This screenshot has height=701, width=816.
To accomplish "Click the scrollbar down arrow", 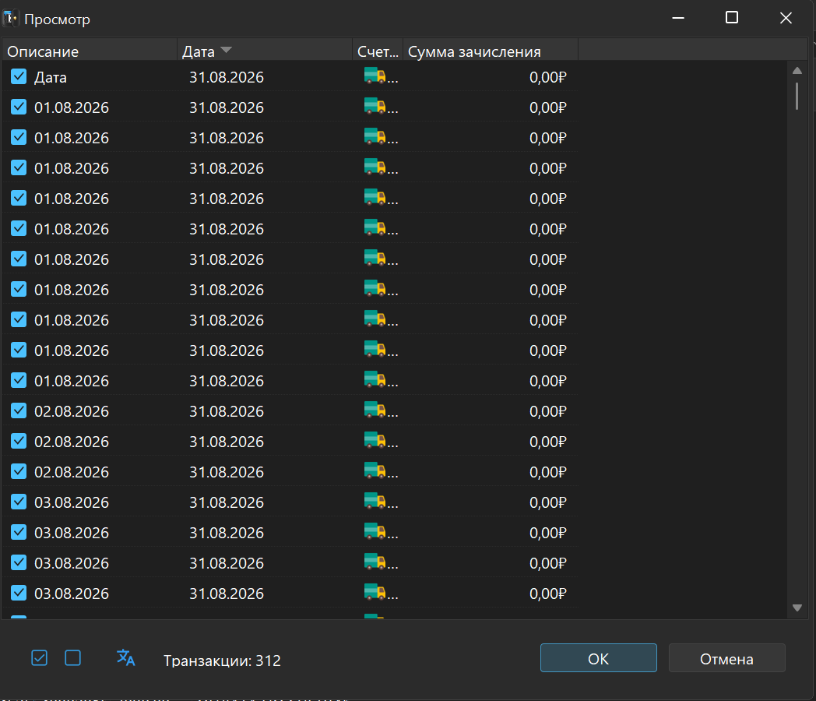I will coord(797,608).
